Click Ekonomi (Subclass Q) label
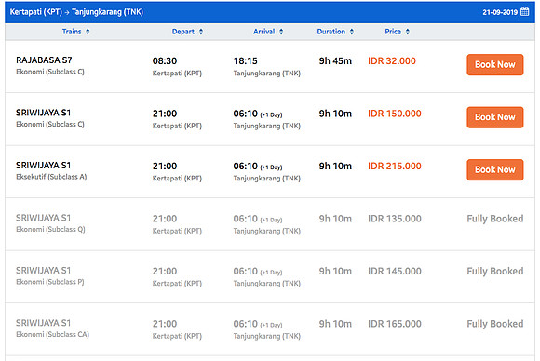 [x=50, y=229]
